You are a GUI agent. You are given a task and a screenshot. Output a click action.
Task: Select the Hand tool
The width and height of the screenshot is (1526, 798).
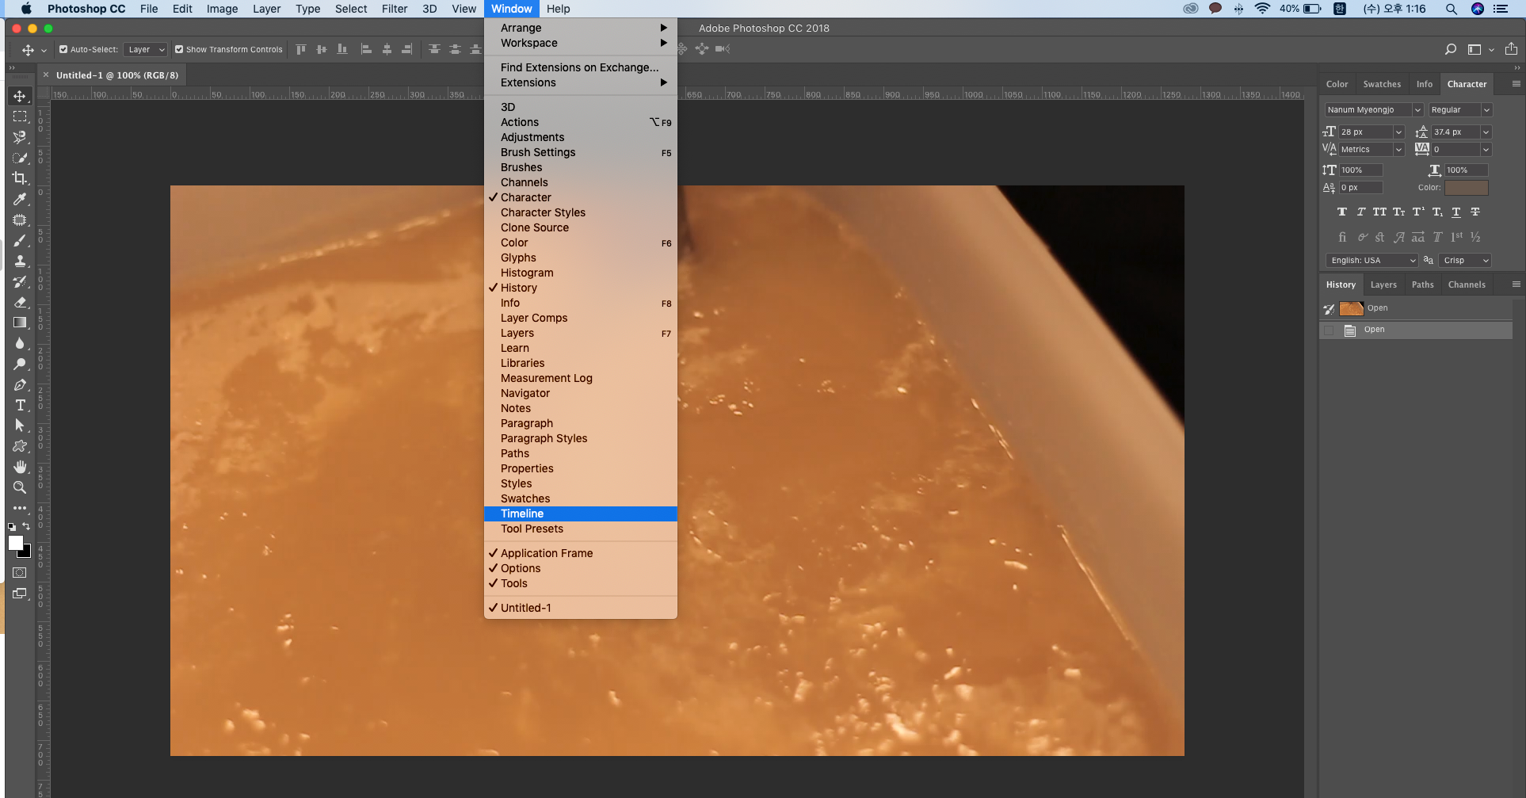click(20, 467)
